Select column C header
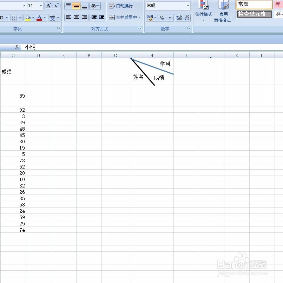Viewport: 283px width, 283px height. pyautogui.click(x=13, y=55)
